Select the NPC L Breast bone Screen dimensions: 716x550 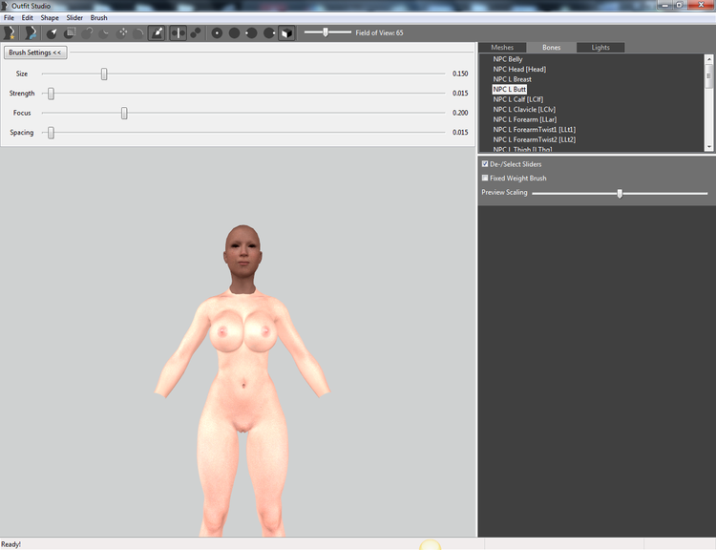[513, 79]
